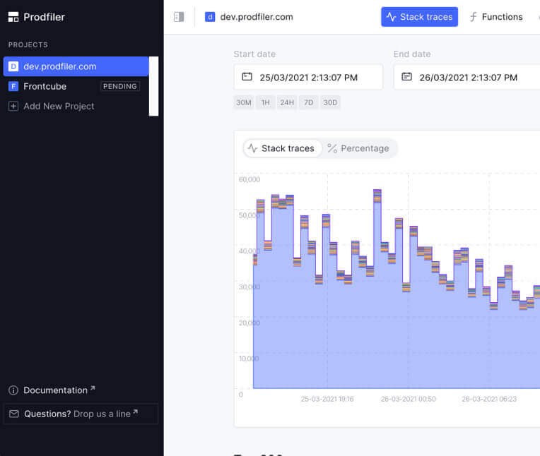Open the Functions tab
This screenshot has height=456, width=540.
[x=495, y=17]
